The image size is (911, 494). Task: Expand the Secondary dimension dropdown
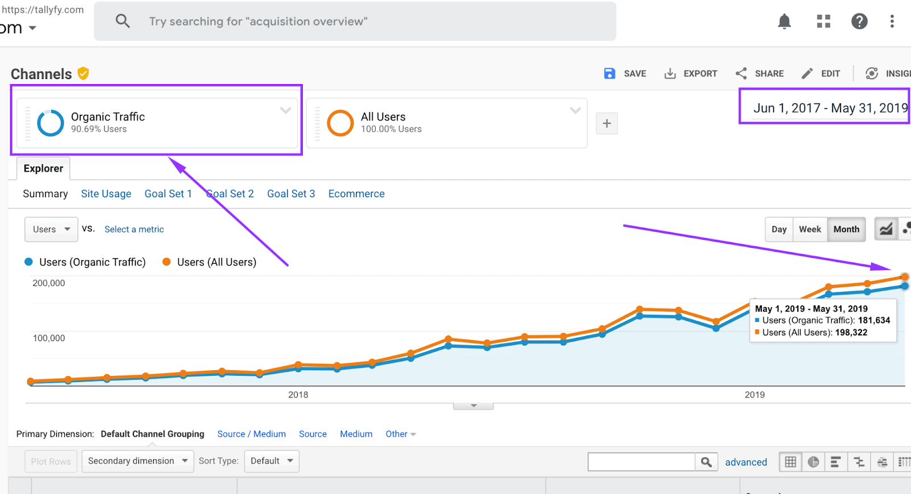(137, 461)
